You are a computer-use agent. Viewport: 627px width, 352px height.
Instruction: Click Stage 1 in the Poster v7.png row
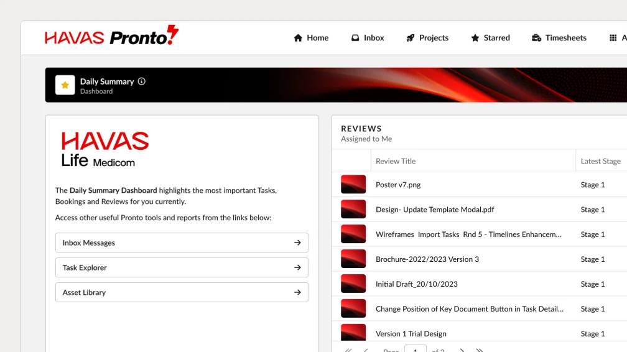pos(593,185)
